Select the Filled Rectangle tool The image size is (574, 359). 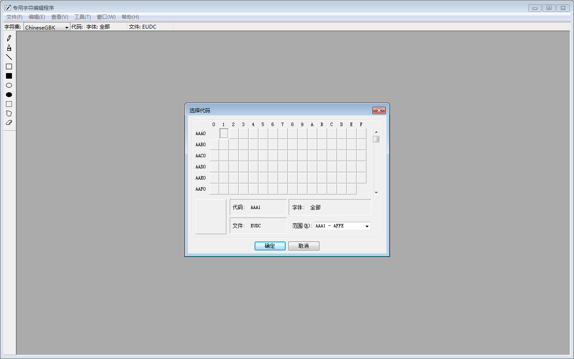coord(9,76)
